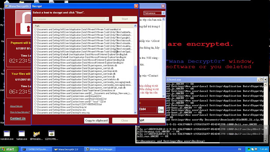Image resolution: width=270 pixels, height=152 pixels.
Task: Click the EN language indicator in tray
Action: pos(240,149)
